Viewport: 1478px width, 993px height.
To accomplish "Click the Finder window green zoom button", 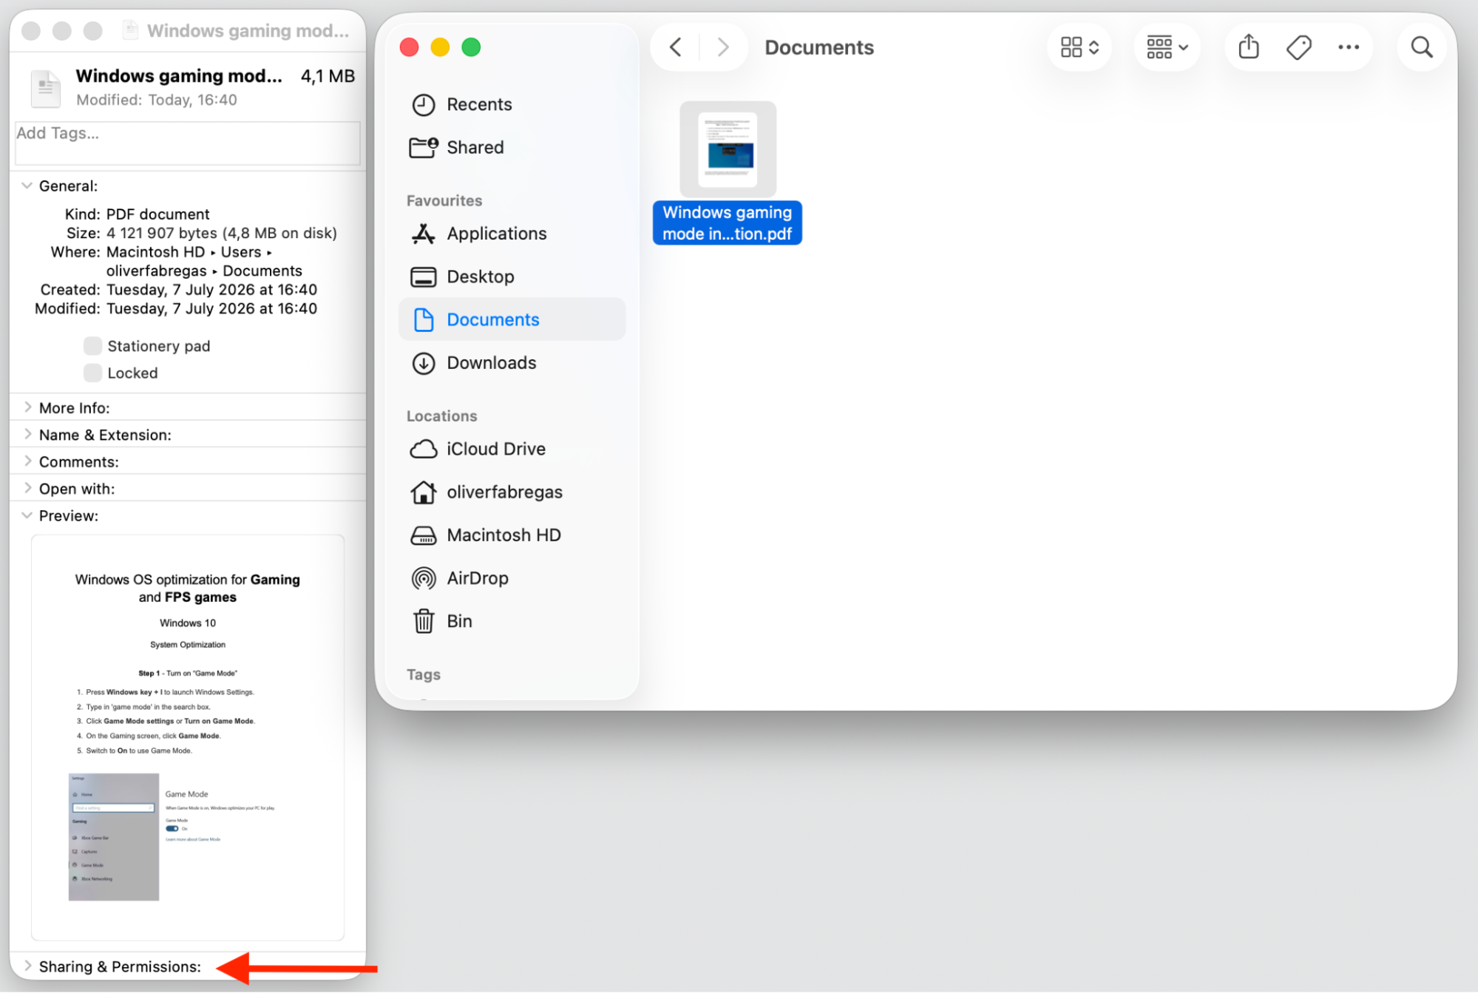I will click(x=471, y=47).
